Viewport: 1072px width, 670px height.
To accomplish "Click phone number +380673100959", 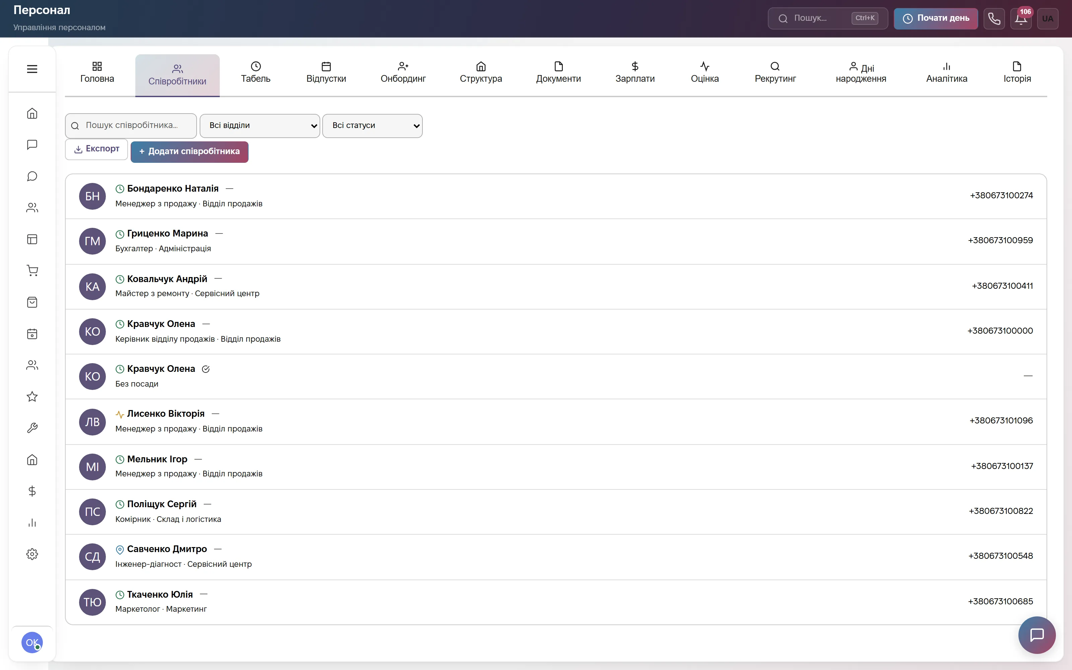I will tap(1000, 241).
